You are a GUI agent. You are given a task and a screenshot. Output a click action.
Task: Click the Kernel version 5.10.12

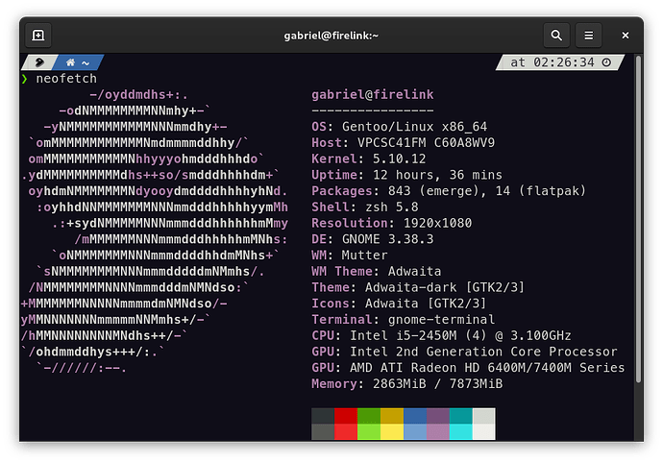pyautogui.click(x=399, y=158)
